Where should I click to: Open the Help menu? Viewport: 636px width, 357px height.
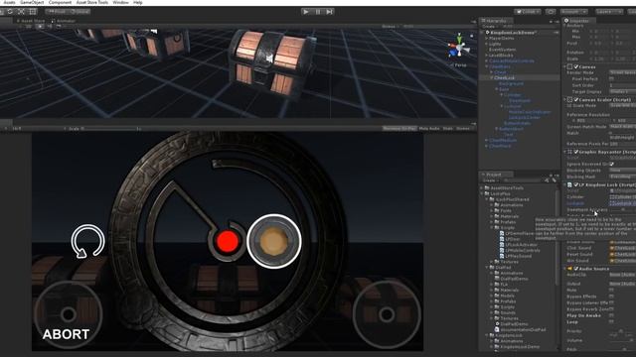(x=138, y=2)
